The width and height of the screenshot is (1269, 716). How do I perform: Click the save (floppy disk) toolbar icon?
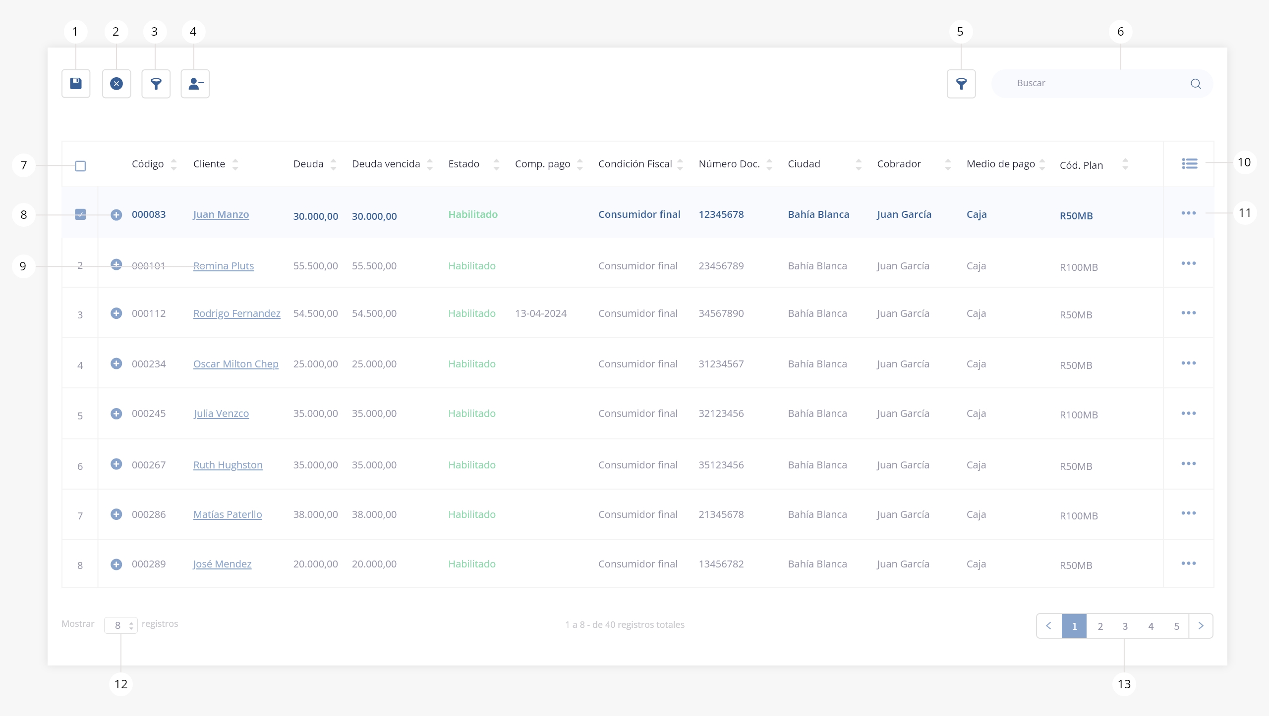(x=76, y=84)
